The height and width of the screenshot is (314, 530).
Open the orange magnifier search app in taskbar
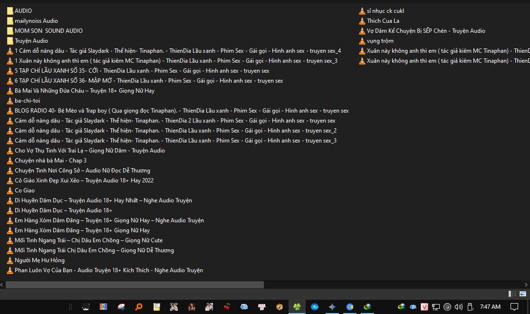pos(139,306)
